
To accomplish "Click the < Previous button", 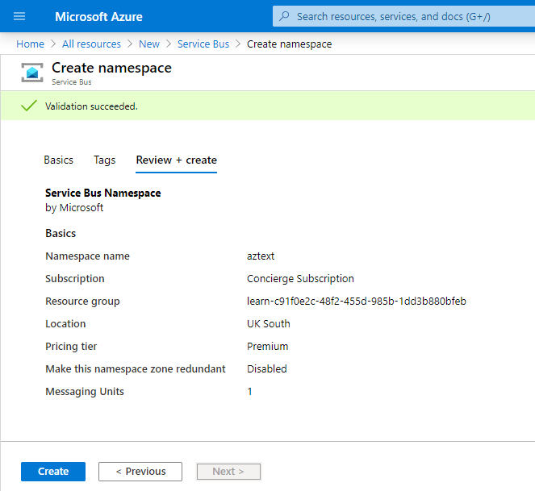I will 140,471.
